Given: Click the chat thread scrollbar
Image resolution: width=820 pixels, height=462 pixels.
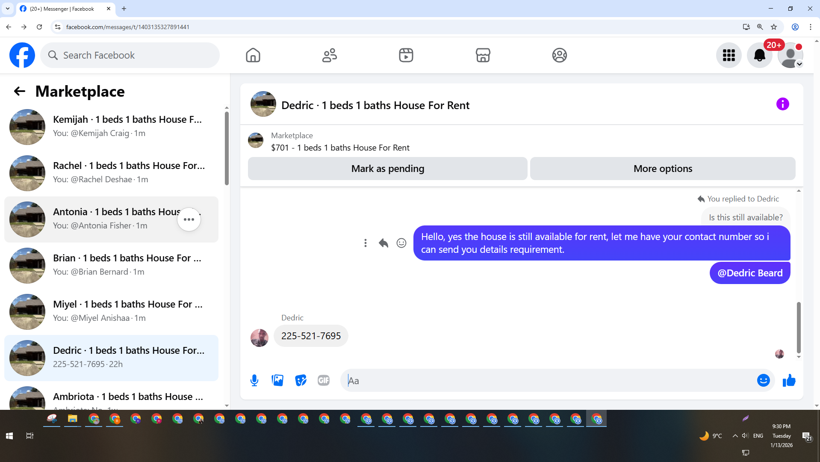Looking at the screenshot, I should [799, 327].
